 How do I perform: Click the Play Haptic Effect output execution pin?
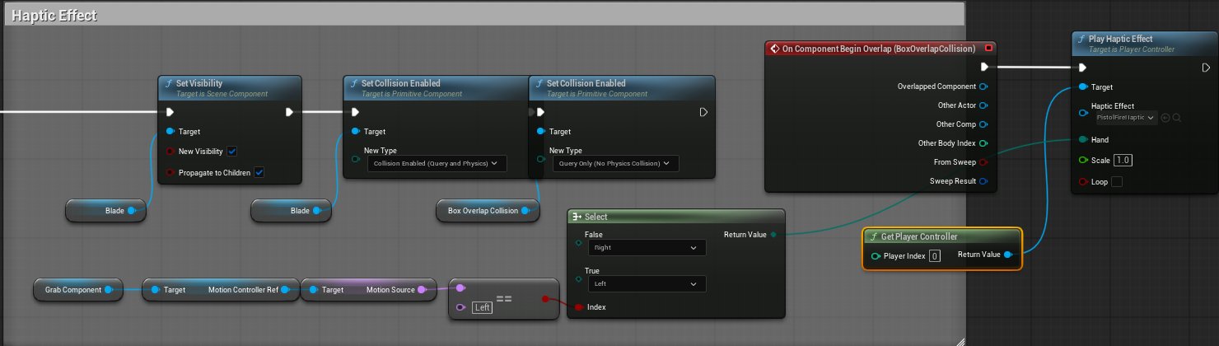[1206, 68]
